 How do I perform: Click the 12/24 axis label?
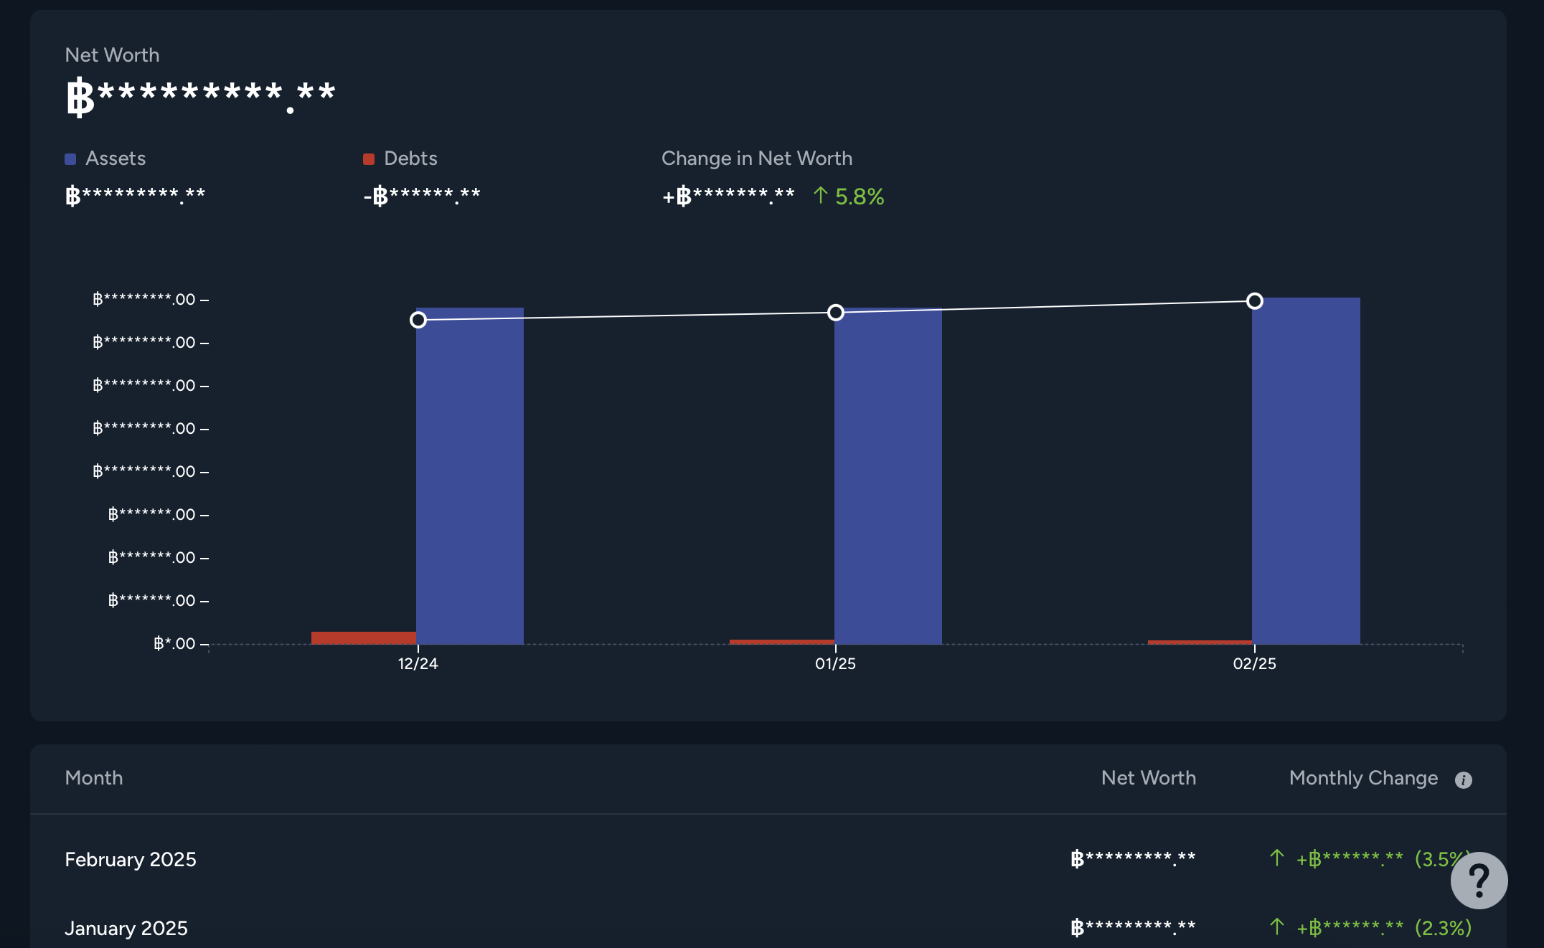[x=418, y=664]
